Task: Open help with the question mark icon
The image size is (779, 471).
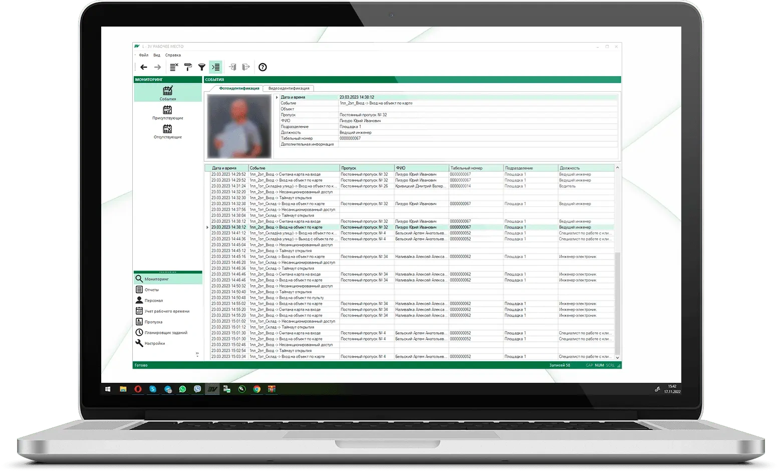Action: 263,67
